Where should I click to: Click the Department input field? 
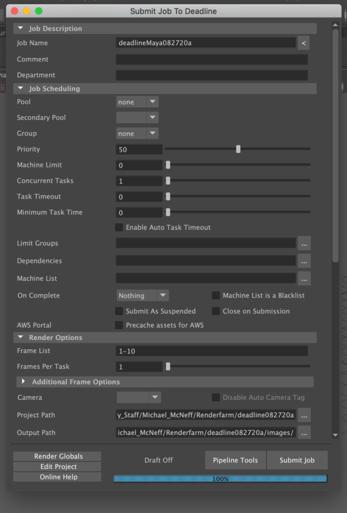pyautogui.click(x=212, y=75)
